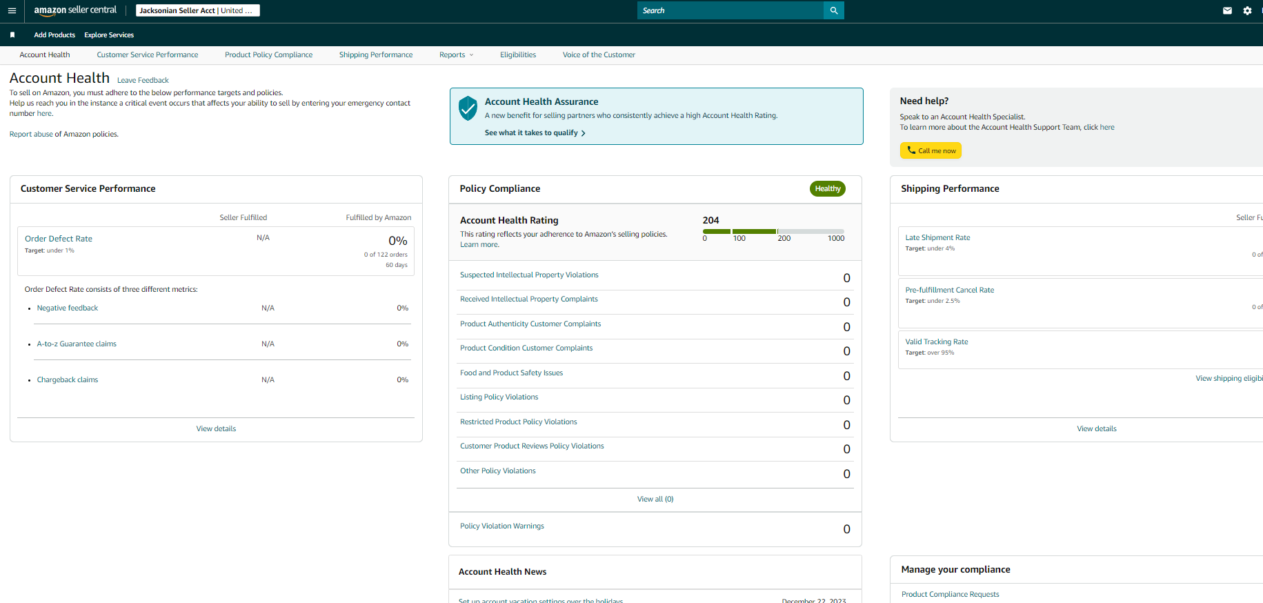Click See what it takes to qualify

(x=535, y=132)
